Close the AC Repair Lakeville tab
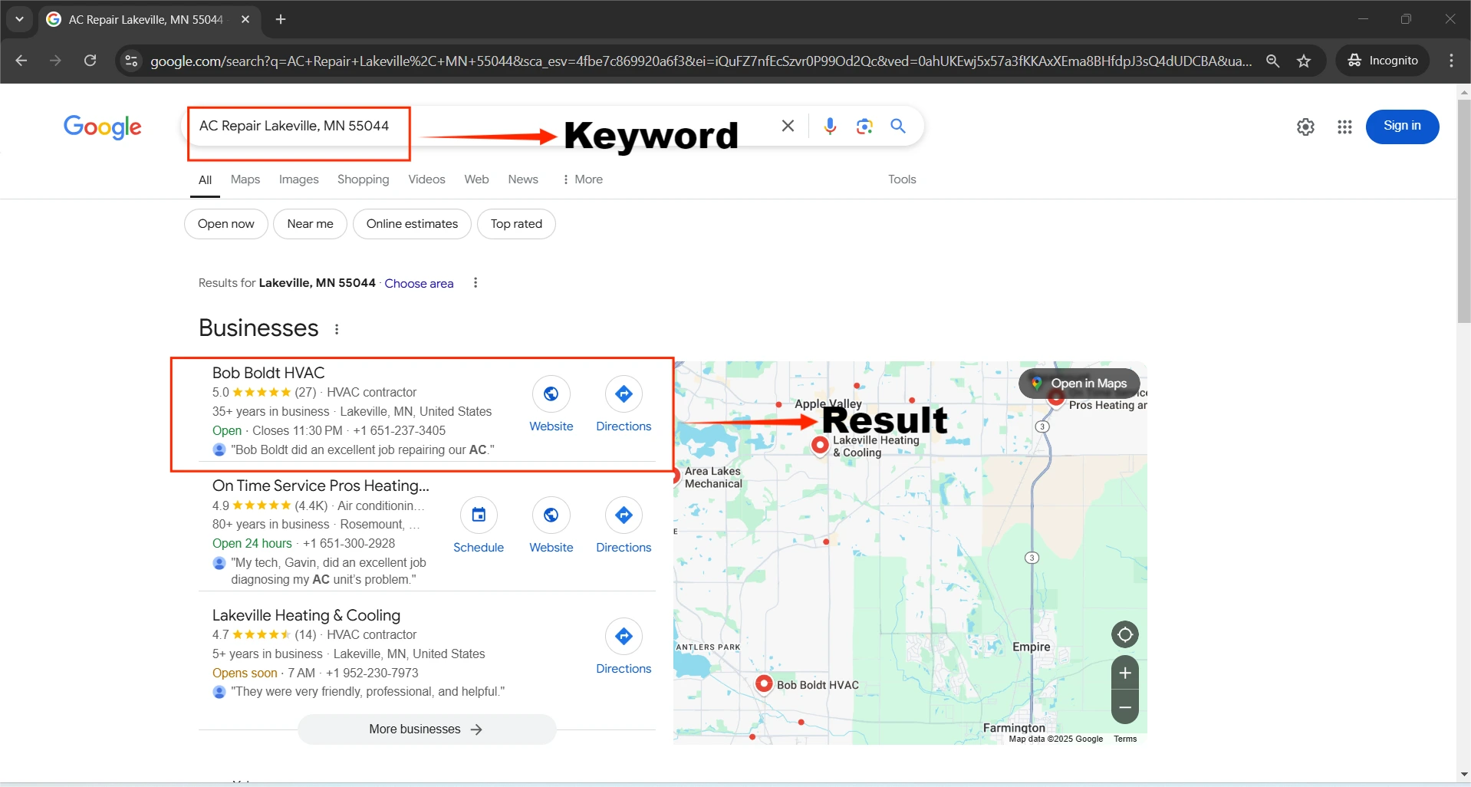This screenshot has height=787, width=1471. point(245,19)
